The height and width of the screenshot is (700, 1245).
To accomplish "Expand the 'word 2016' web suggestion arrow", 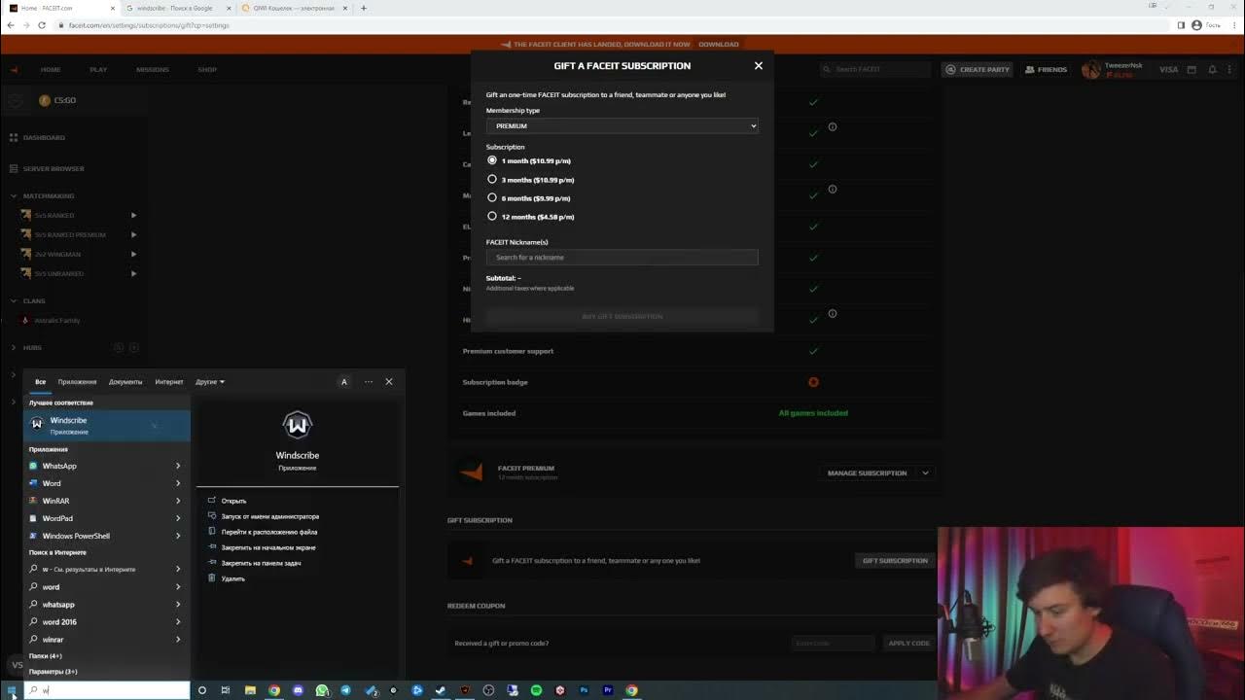I will pos(178,622).
